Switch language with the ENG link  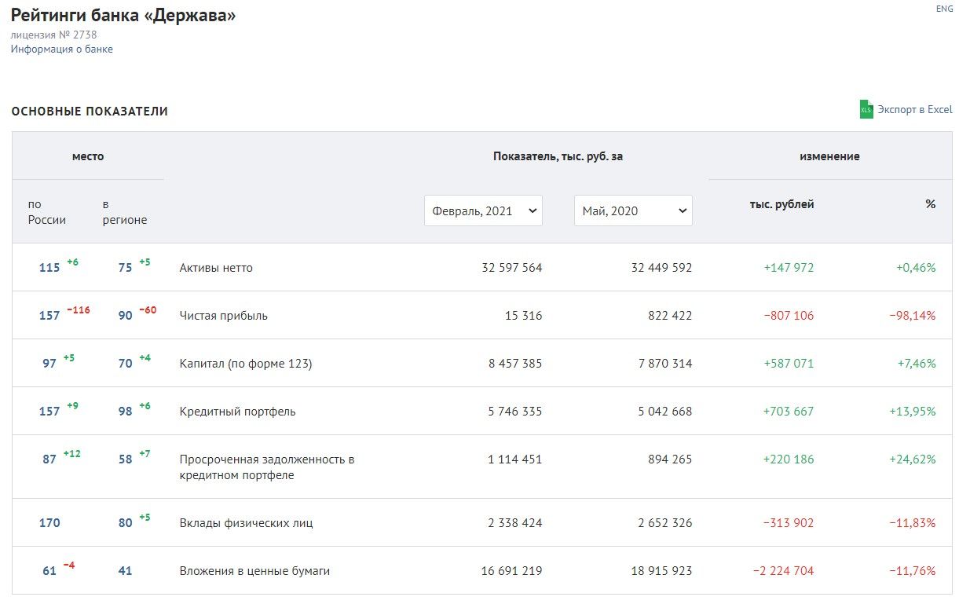944,9
